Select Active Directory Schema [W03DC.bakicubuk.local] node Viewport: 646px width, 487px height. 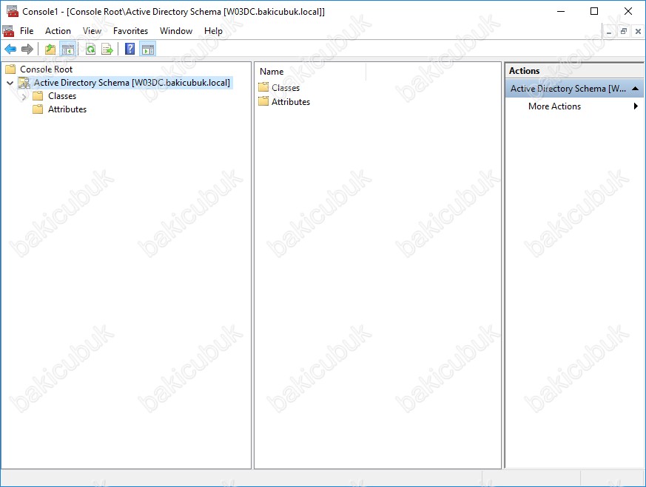[x=132, y=83]
